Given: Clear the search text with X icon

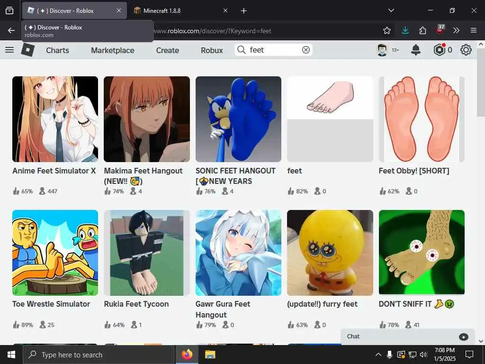Looking at the screenshot, I should [x=306, y=50].
